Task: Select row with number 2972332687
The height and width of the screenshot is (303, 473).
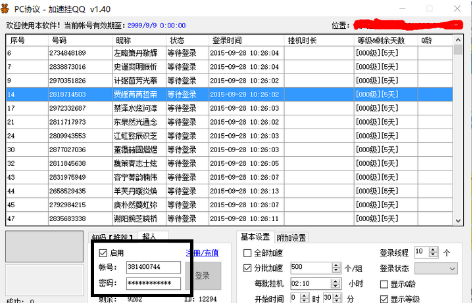Action: [x=229, y=108]
